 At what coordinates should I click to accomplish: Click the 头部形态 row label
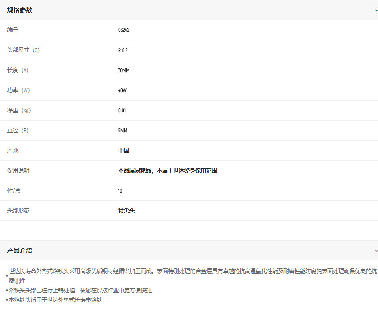(18, 210)
